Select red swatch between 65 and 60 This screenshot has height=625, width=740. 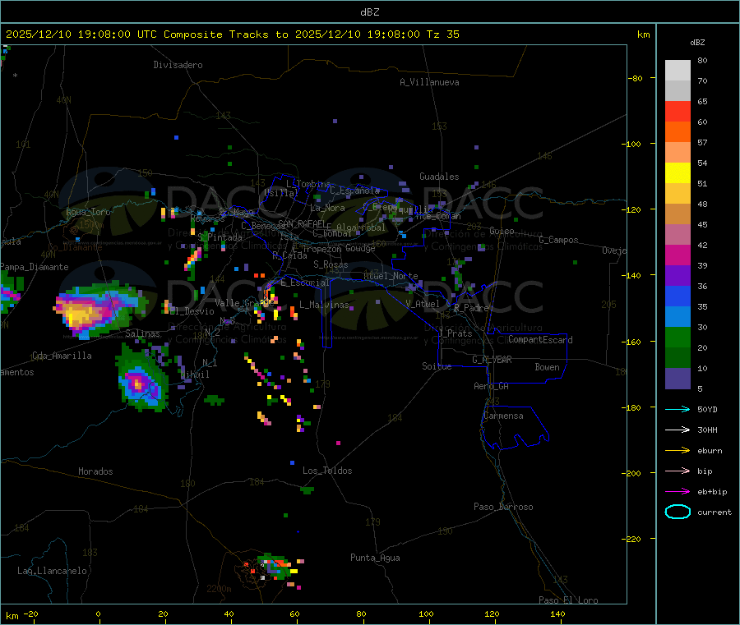(678, 111)
